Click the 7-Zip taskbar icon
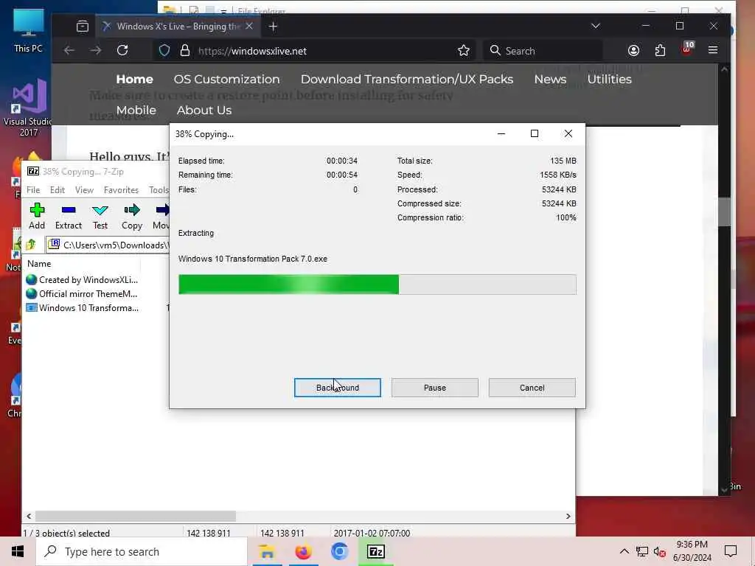 [375, 551]
